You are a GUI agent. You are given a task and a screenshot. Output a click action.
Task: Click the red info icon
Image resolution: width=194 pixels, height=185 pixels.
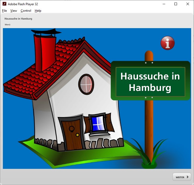point(167,43)
